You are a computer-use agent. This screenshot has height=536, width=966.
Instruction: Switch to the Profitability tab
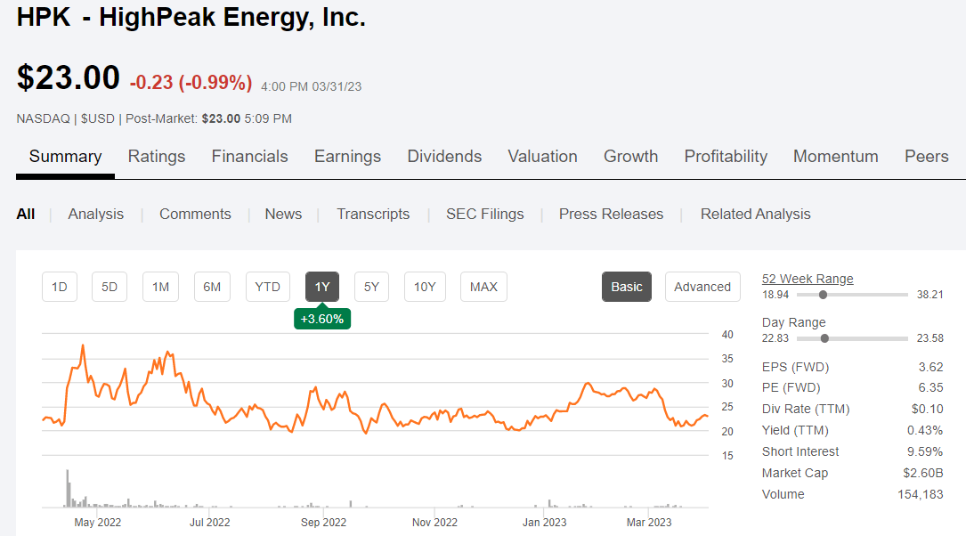tap(726, 156)
